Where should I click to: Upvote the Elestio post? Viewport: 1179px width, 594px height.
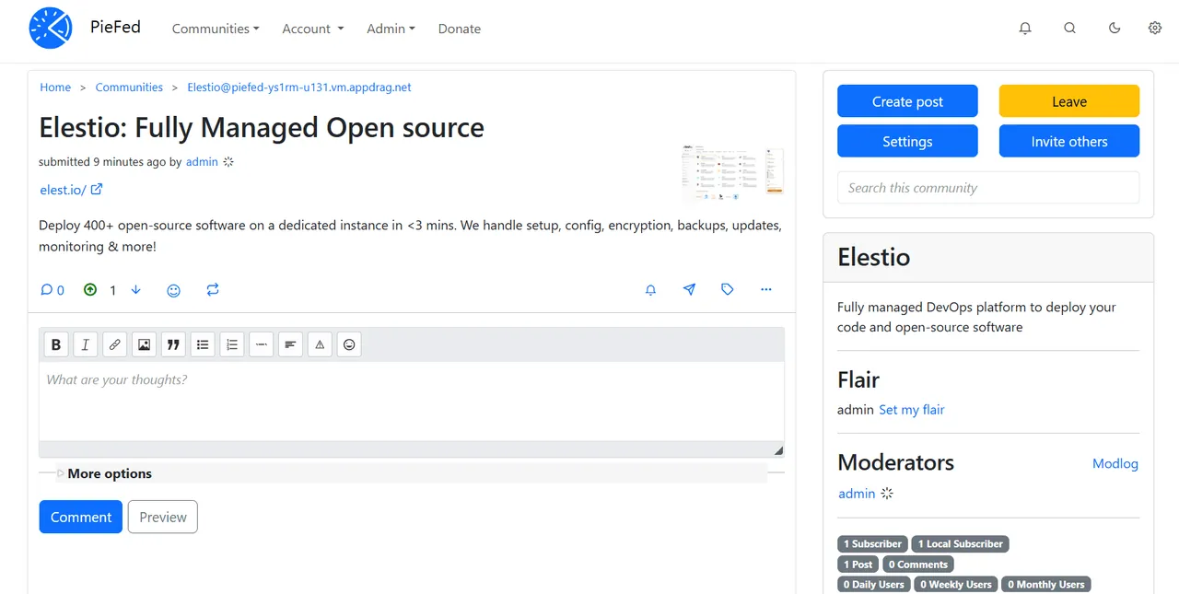point(90,290)
